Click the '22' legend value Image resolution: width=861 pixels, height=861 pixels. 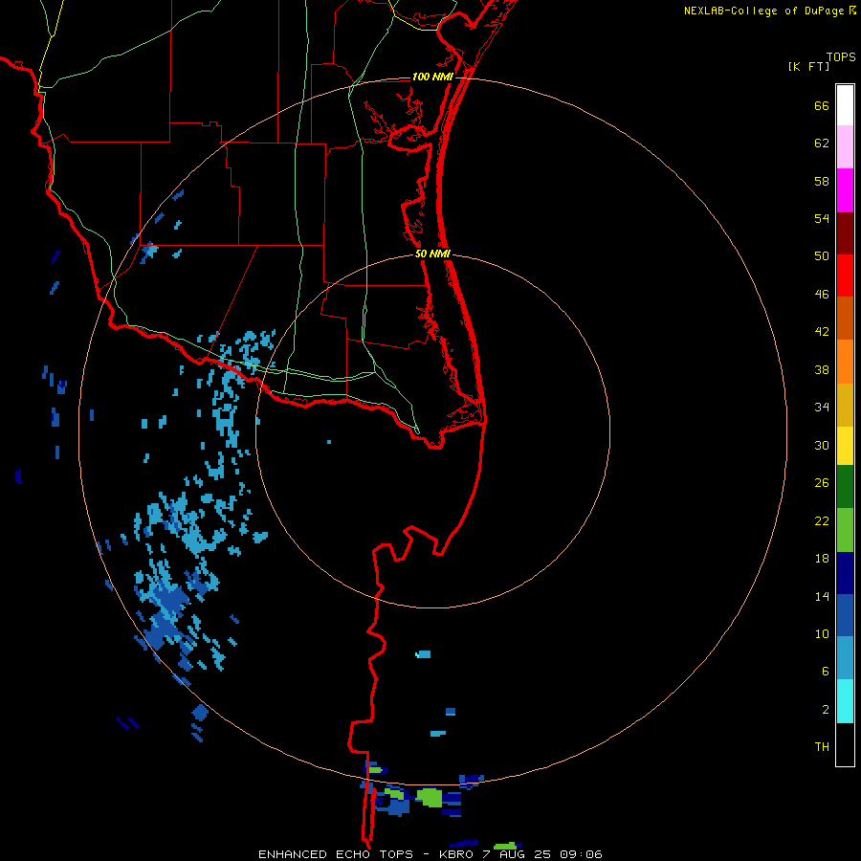point(822,521)
